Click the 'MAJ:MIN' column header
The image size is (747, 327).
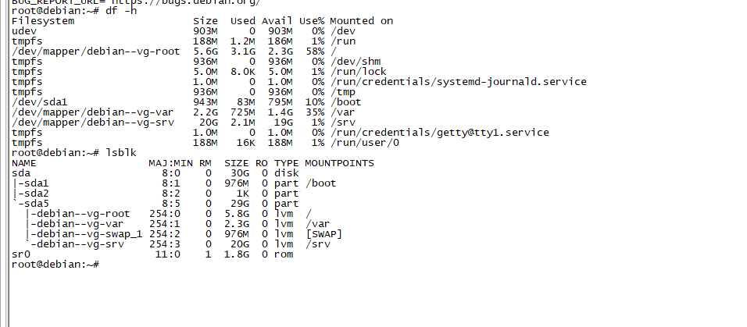[x=170, y=163]
